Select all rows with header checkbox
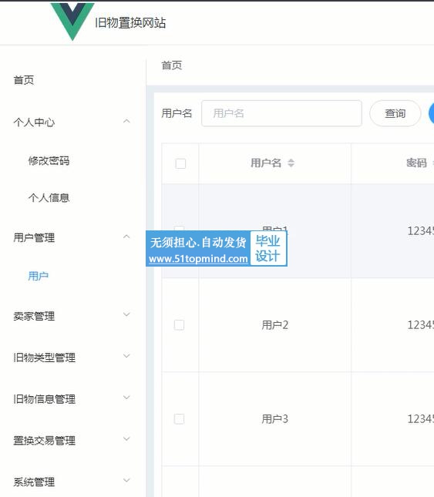Viewport: 434px width, 497px height. (180, 163)
